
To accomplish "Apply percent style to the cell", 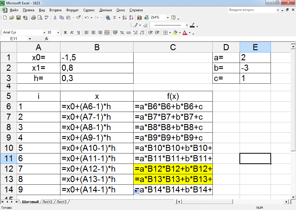I will pos(122,33).
